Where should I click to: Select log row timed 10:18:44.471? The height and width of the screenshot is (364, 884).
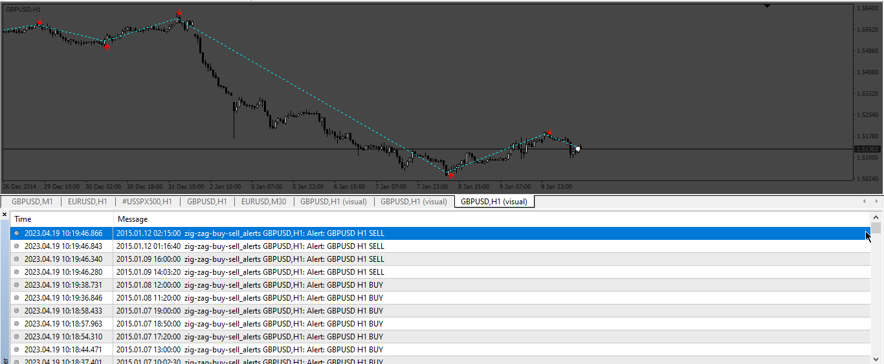click(x=440, y=350)
